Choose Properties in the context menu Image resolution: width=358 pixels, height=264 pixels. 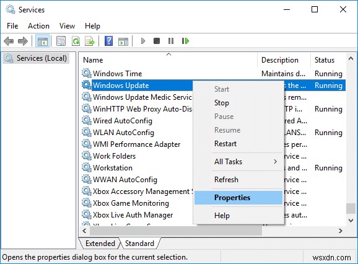click(238, 198)
